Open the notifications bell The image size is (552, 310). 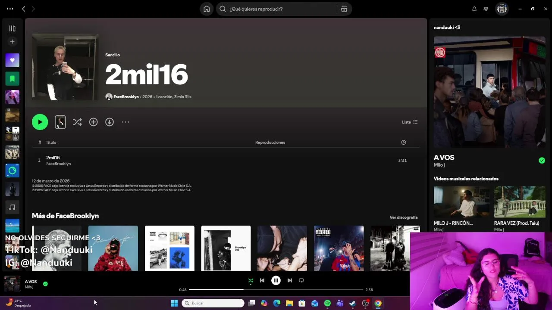pyautogui.click(x=474, y=9)
